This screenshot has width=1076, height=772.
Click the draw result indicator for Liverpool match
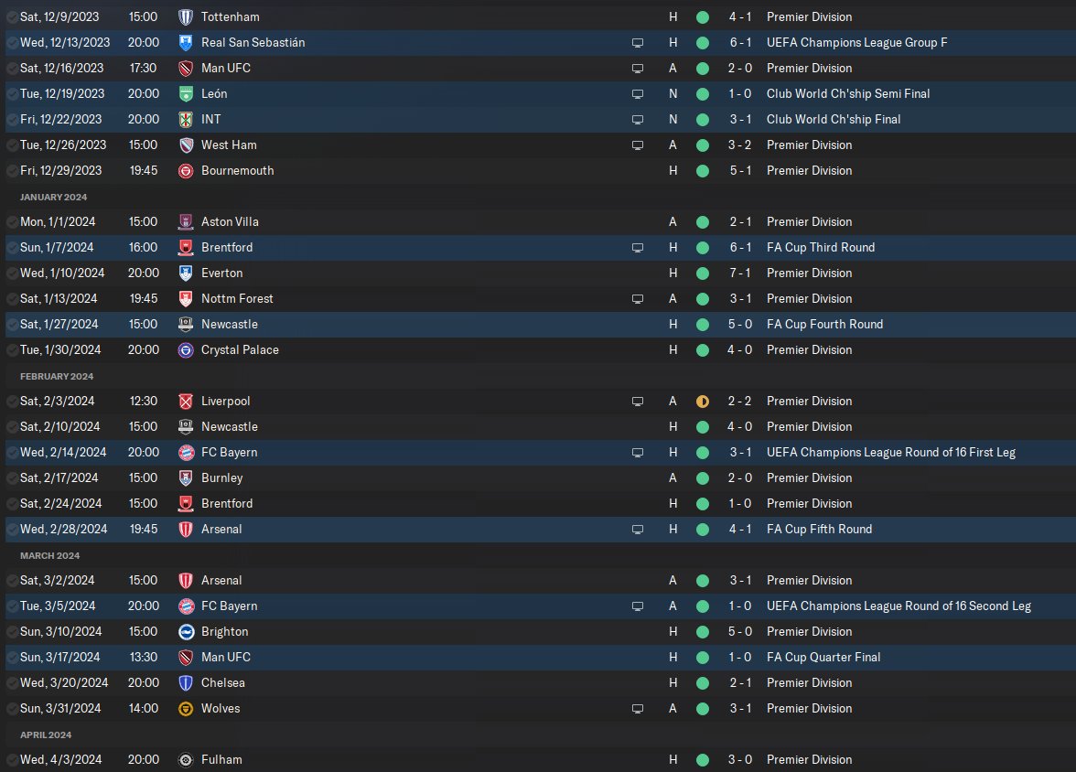(x=702, y=402)
